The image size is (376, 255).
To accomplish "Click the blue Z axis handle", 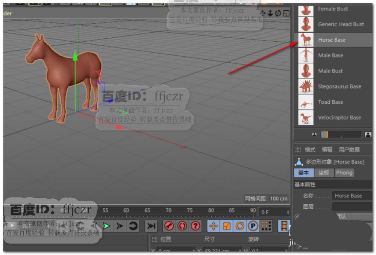I will tap(110, 101).
